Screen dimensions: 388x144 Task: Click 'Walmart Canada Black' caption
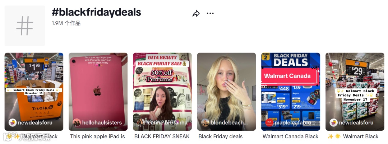pos(291,136)
